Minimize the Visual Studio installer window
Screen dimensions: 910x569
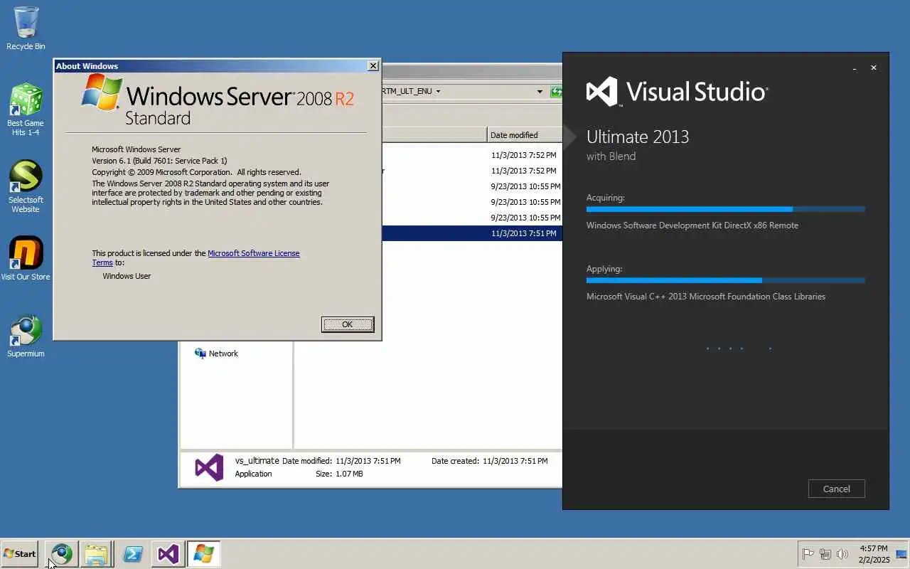tap(855, 68)
